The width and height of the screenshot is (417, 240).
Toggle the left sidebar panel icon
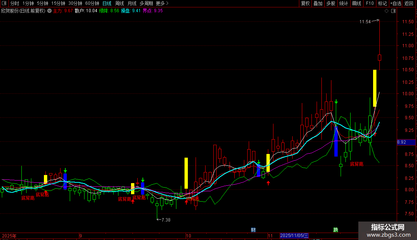(4, 3)
